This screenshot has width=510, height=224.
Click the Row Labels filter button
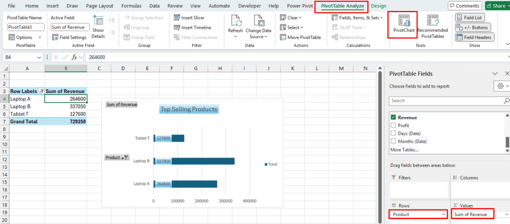click(41, 92)
